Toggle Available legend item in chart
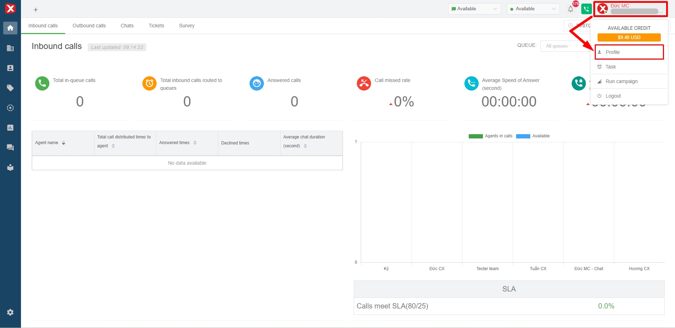 (x=533, y=136)
